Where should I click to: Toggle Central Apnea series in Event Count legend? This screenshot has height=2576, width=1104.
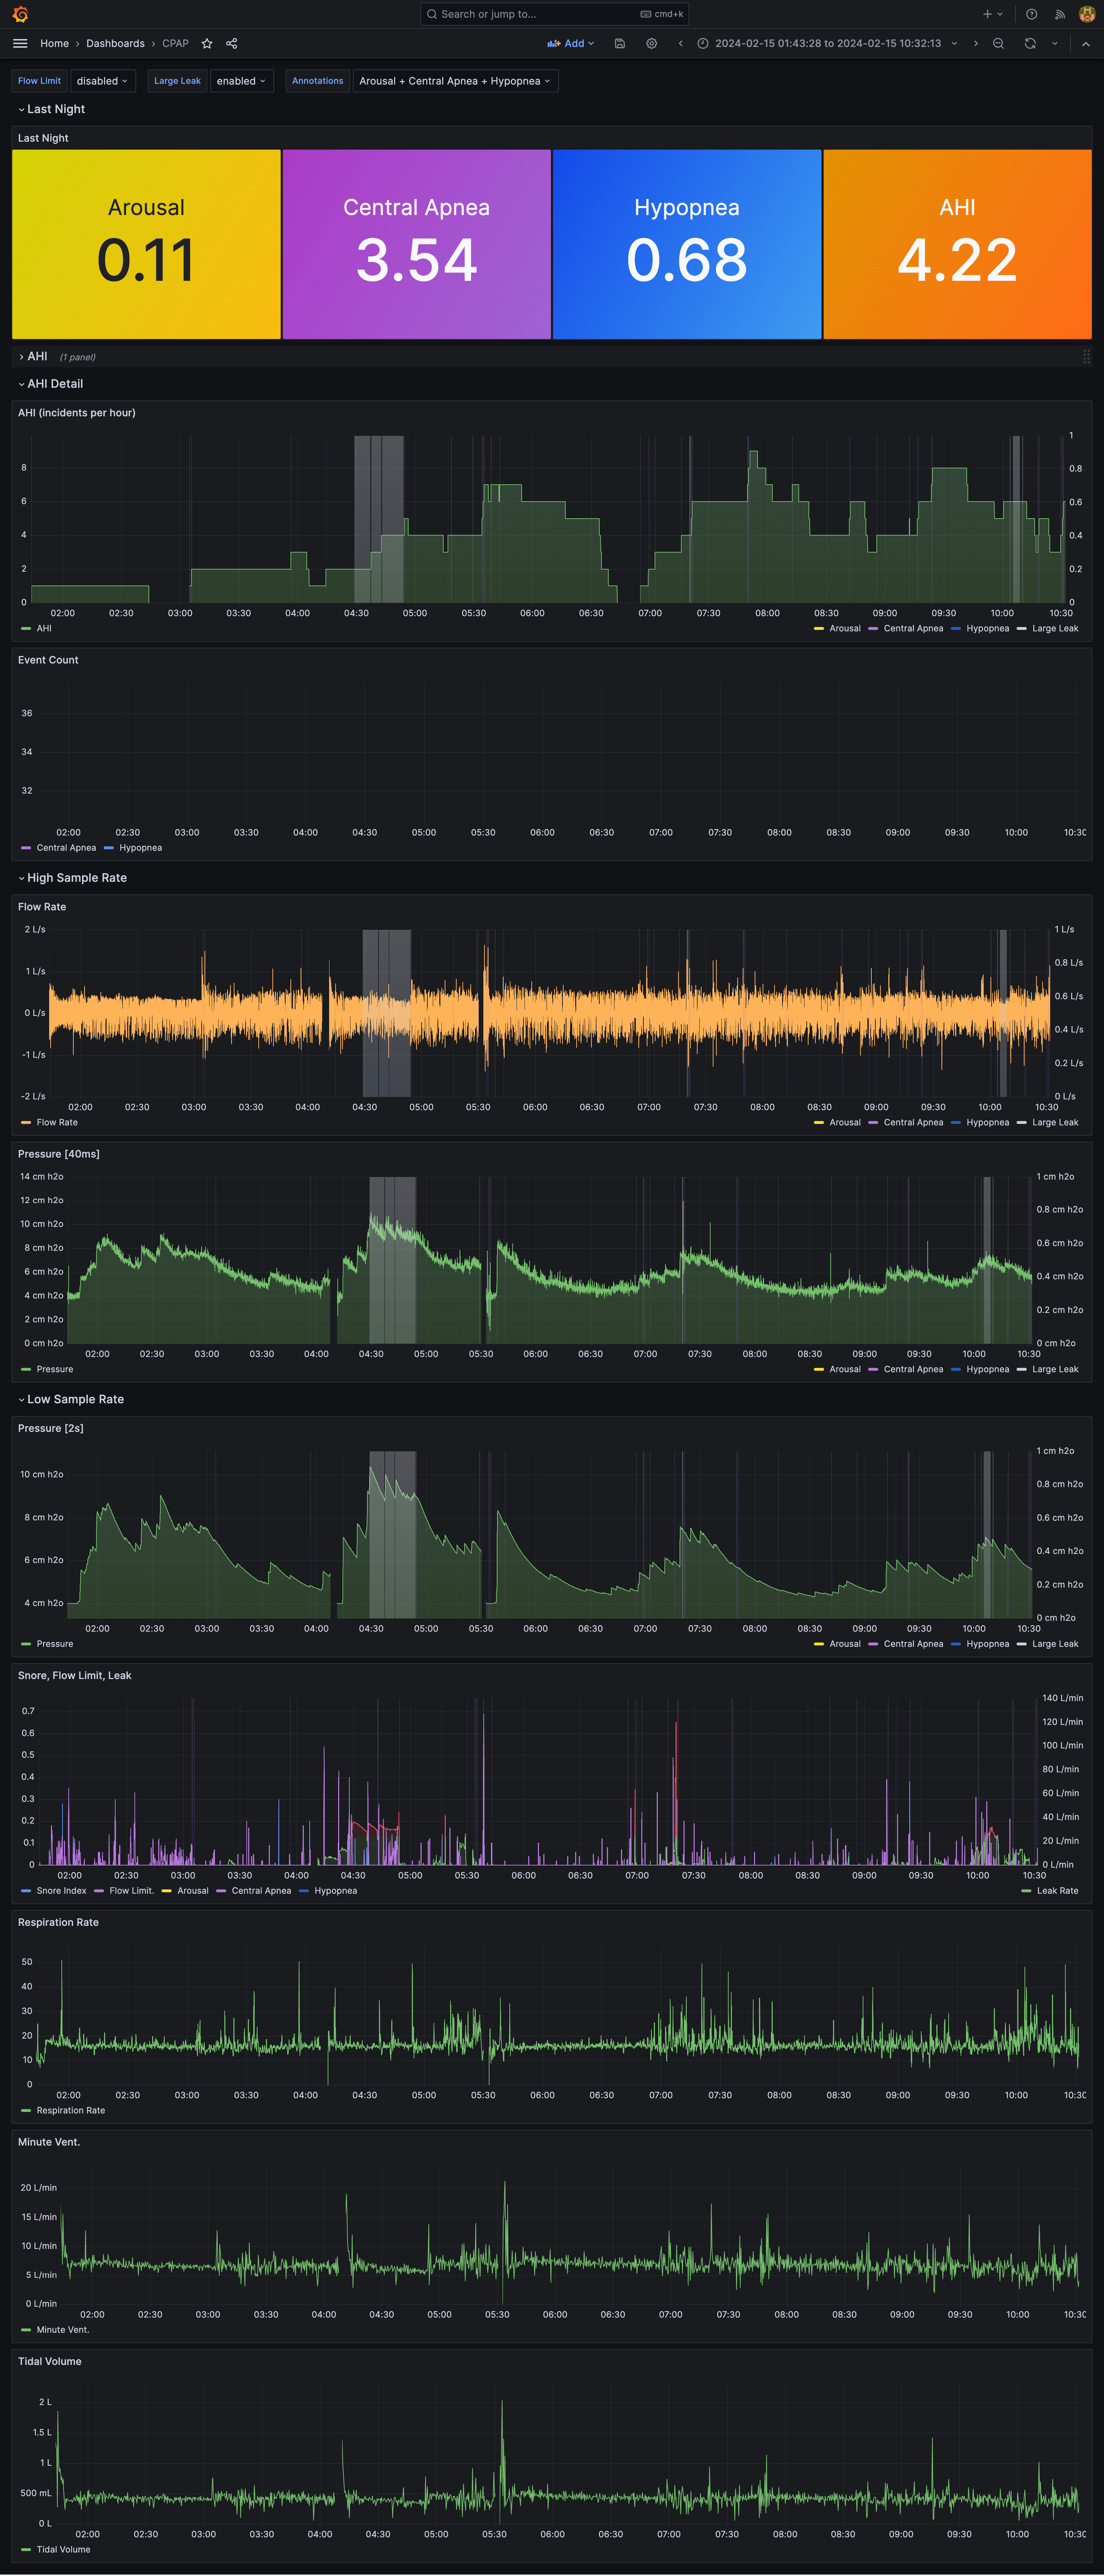click(66, 848)
